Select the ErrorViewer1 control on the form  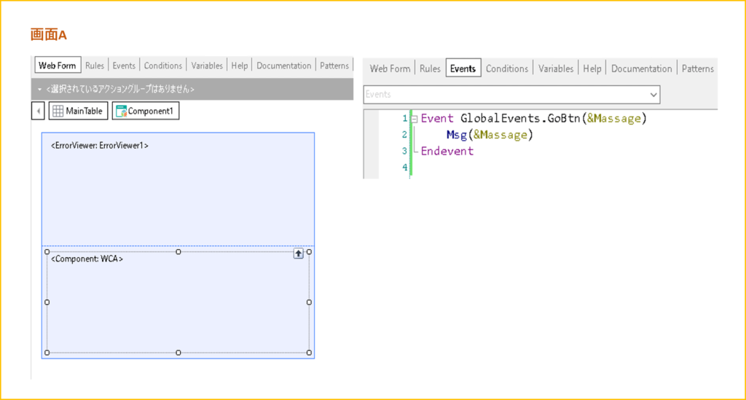[100, 146]
